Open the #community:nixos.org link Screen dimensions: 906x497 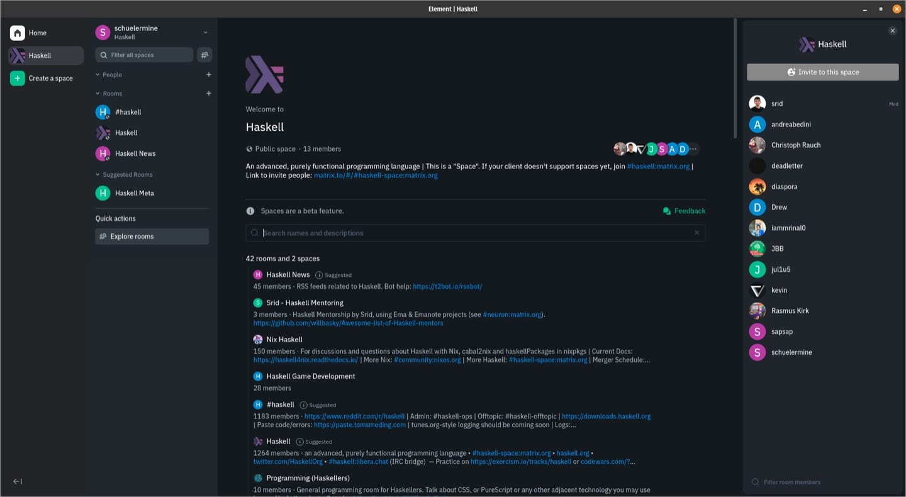427,360
